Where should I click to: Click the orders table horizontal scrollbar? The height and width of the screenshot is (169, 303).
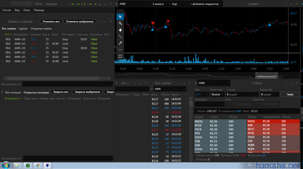click(x=54, y=78)
